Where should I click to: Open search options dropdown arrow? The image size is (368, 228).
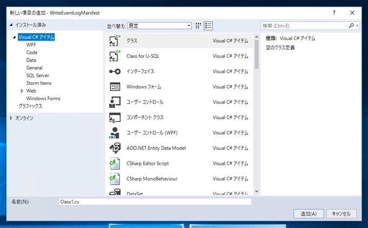357,26
